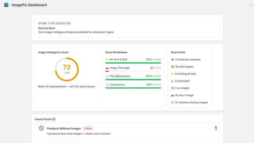Click the 'Room for improvement' message

click(x=67, y=86)
